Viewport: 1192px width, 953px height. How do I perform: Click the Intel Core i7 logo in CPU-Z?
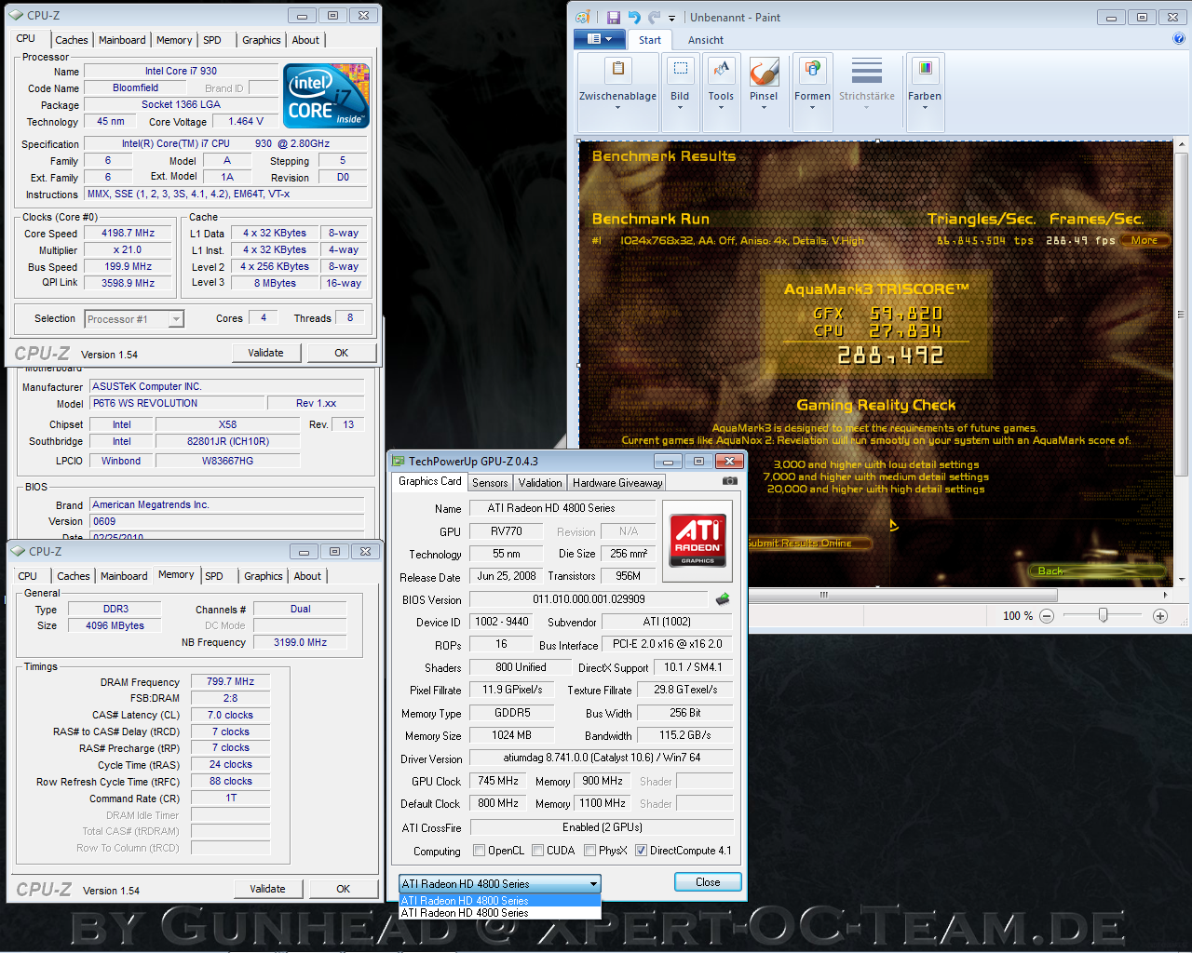click(x=326, y=96)
